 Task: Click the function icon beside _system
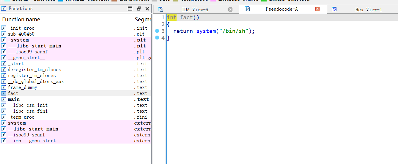(x=4, y=40)
